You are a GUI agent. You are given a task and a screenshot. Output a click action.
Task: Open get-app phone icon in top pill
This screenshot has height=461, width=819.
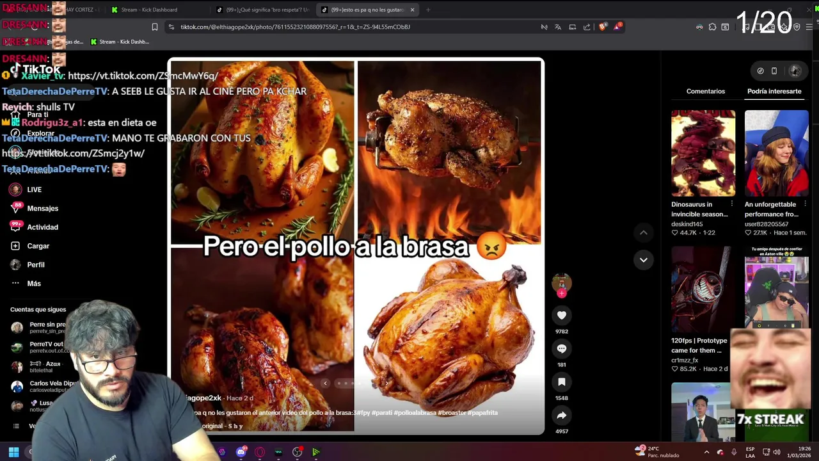[x=774, y=71]
